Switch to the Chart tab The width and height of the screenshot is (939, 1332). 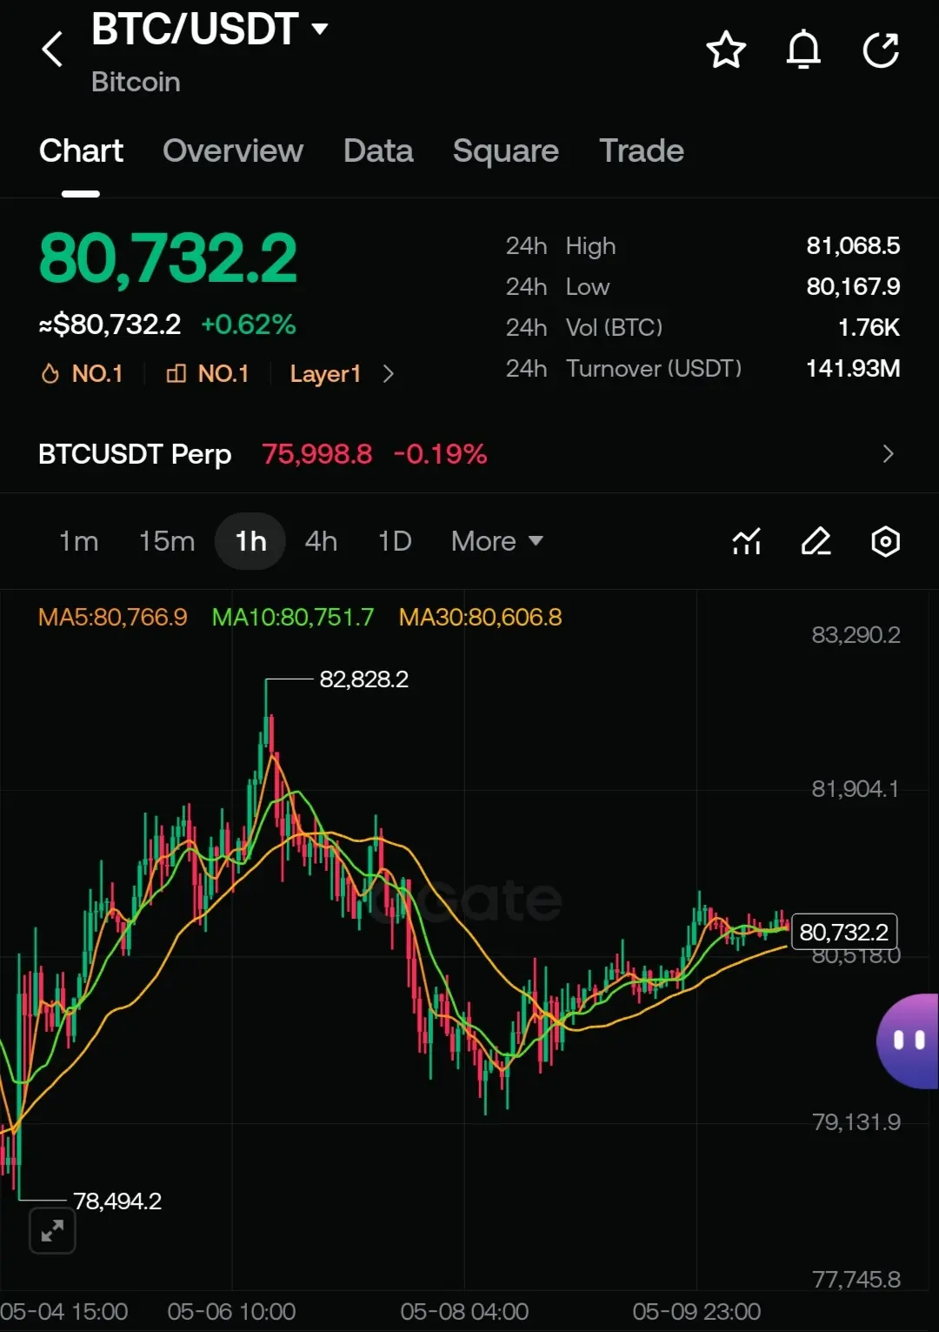coord(82,151)
